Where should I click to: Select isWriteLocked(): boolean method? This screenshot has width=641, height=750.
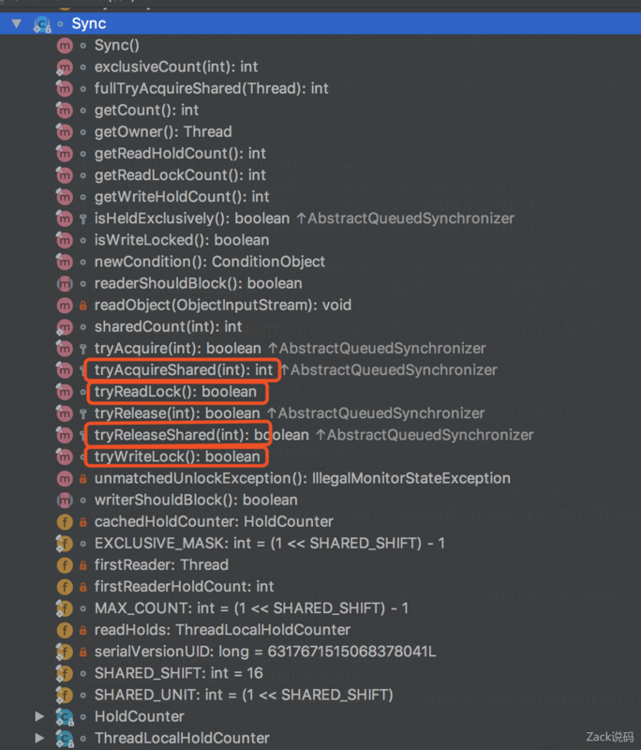tap(182, 240)
